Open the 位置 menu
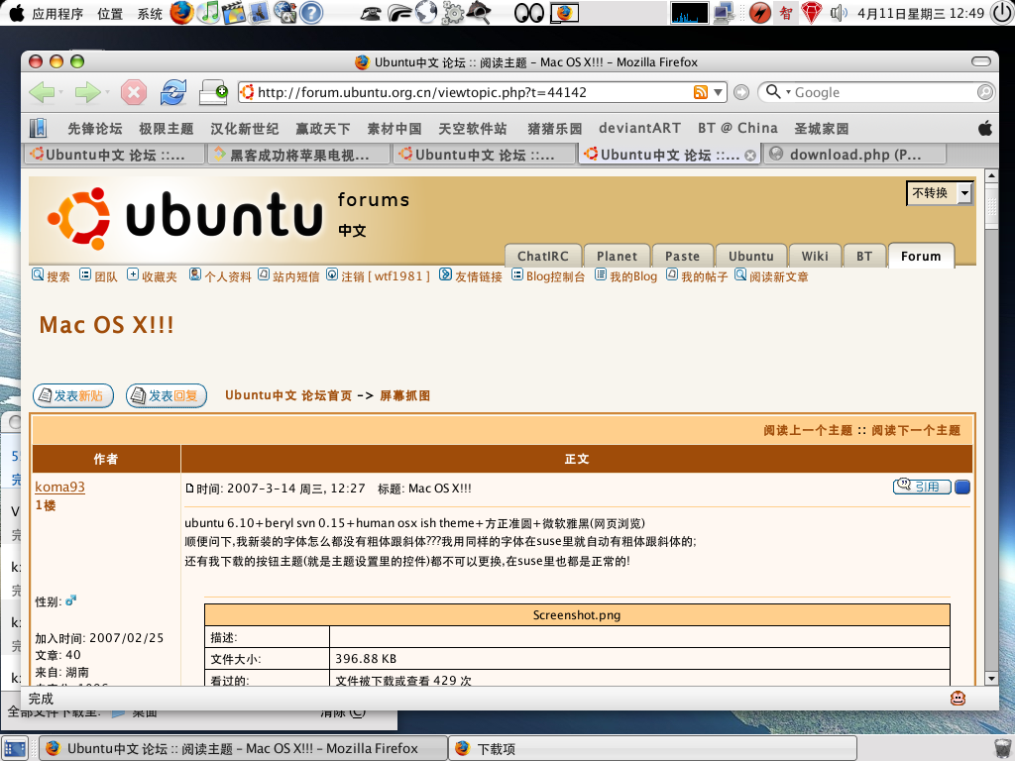1015x761 pixels. coord(110,14)
